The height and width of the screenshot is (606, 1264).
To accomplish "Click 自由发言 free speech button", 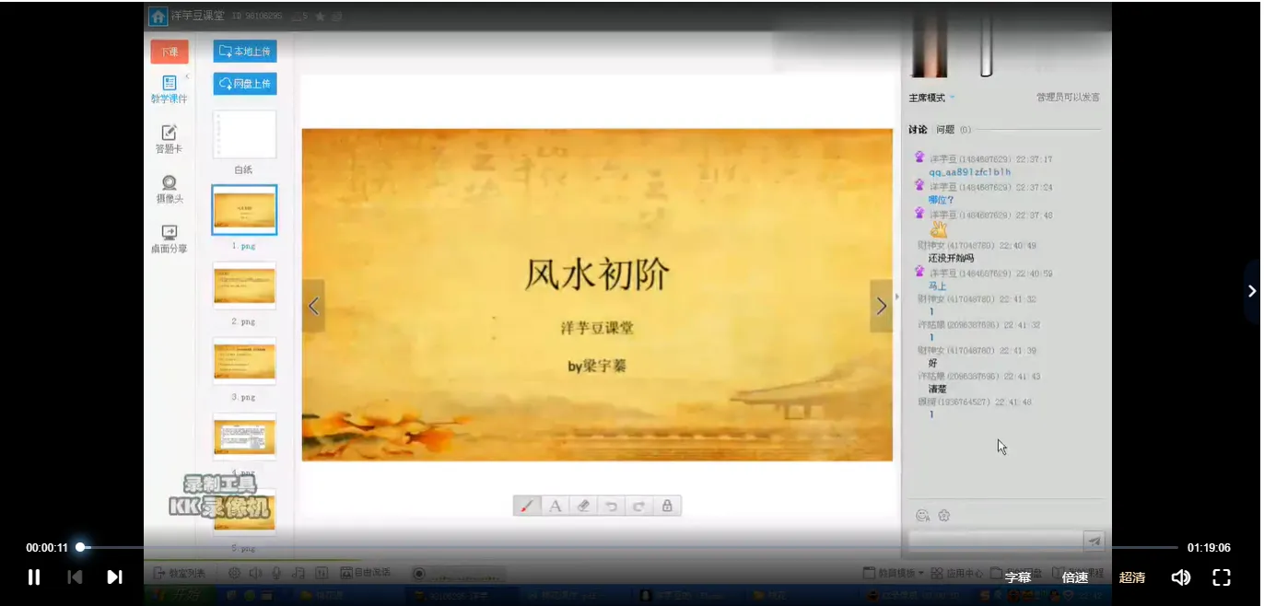I will tap(366, 573).
